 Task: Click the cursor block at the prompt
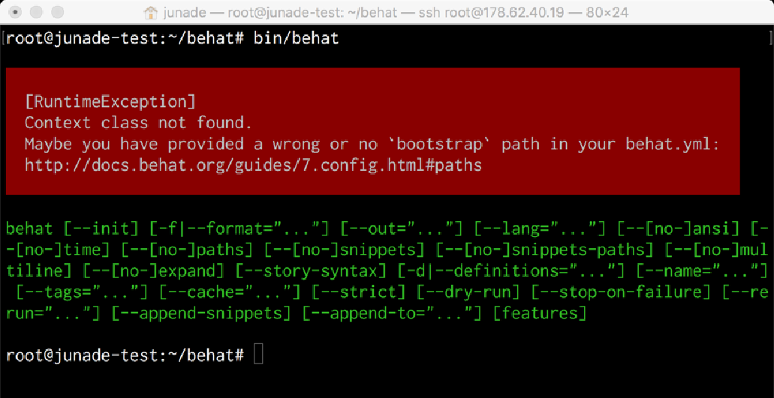pyautogui.click(x=259, y=355)
